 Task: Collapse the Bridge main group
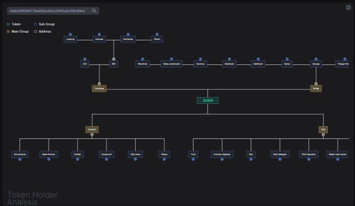pos(316,84)
